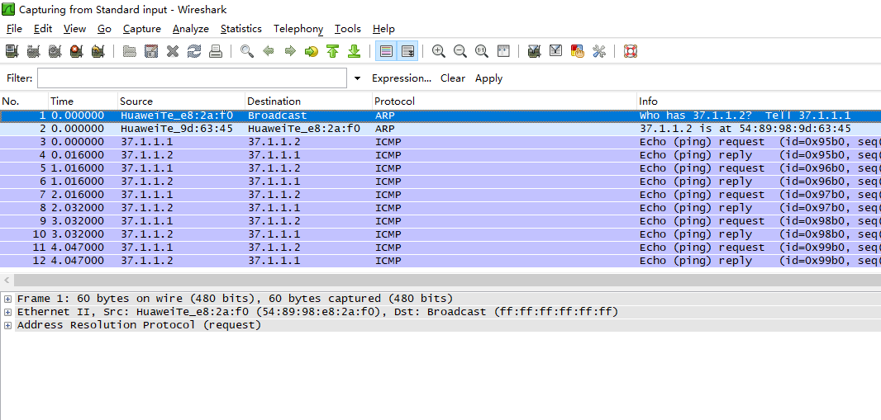Screen dimensions: 881x420
Task: Click in the display filter input field
Action: [x=193, y=78]
